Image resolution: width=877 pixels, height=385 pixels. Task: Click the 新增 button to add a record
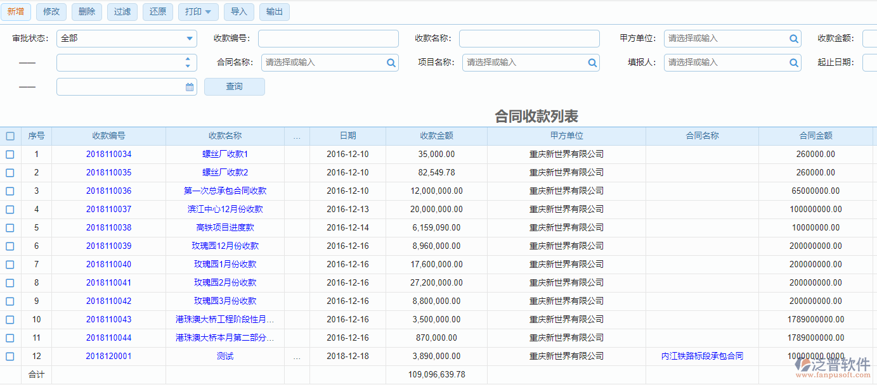[15, 11]
